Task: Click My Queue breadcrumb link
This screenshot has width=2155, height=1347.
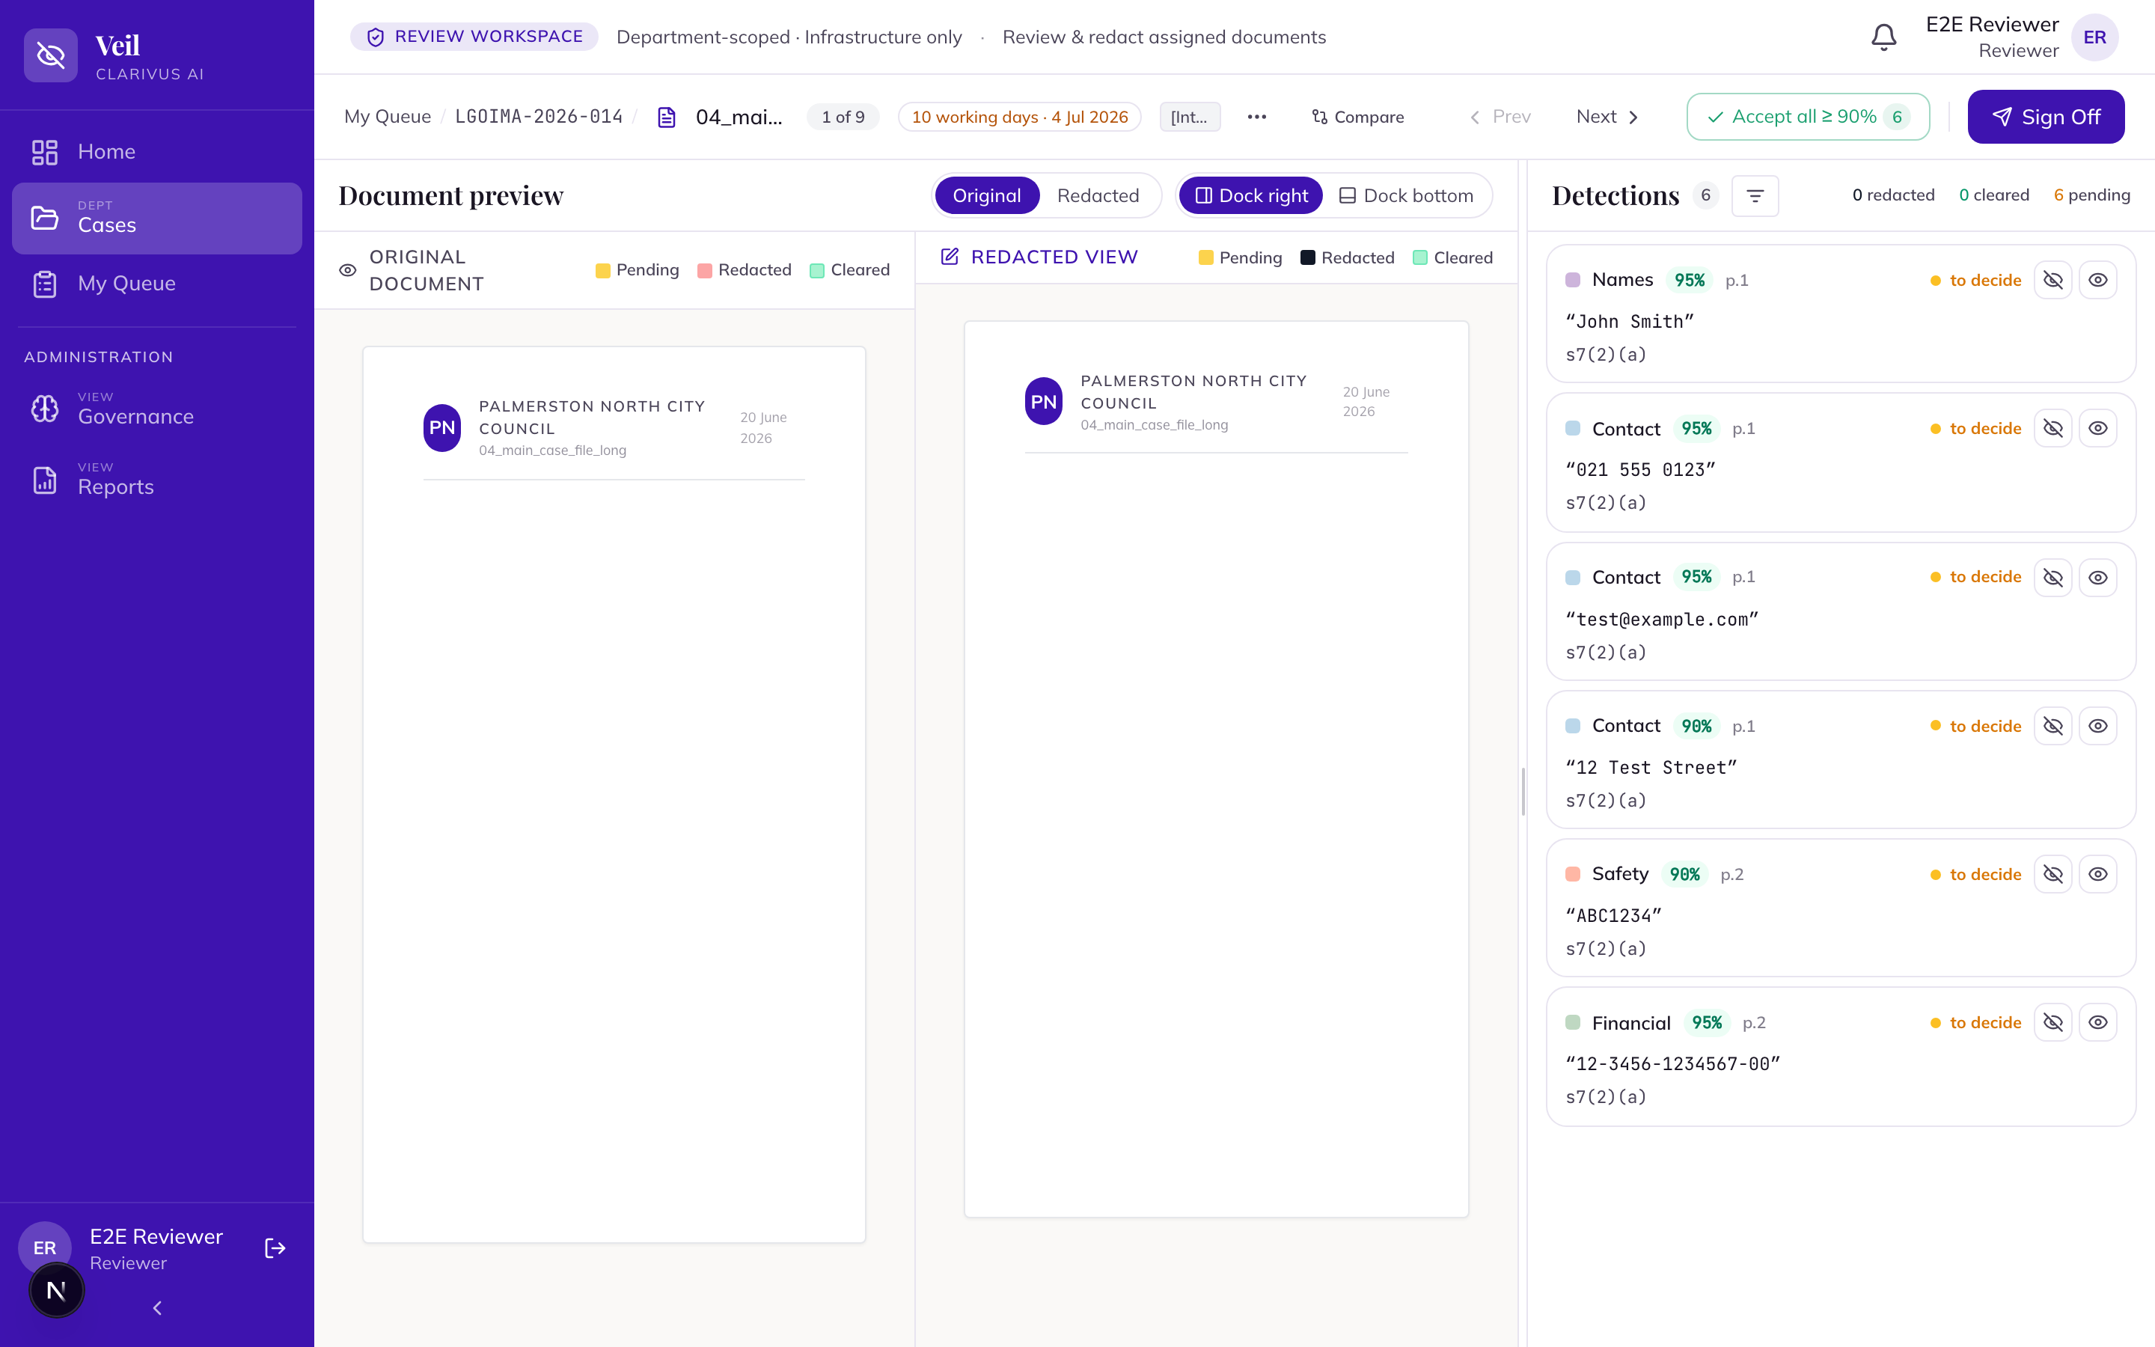Action: 388,117
